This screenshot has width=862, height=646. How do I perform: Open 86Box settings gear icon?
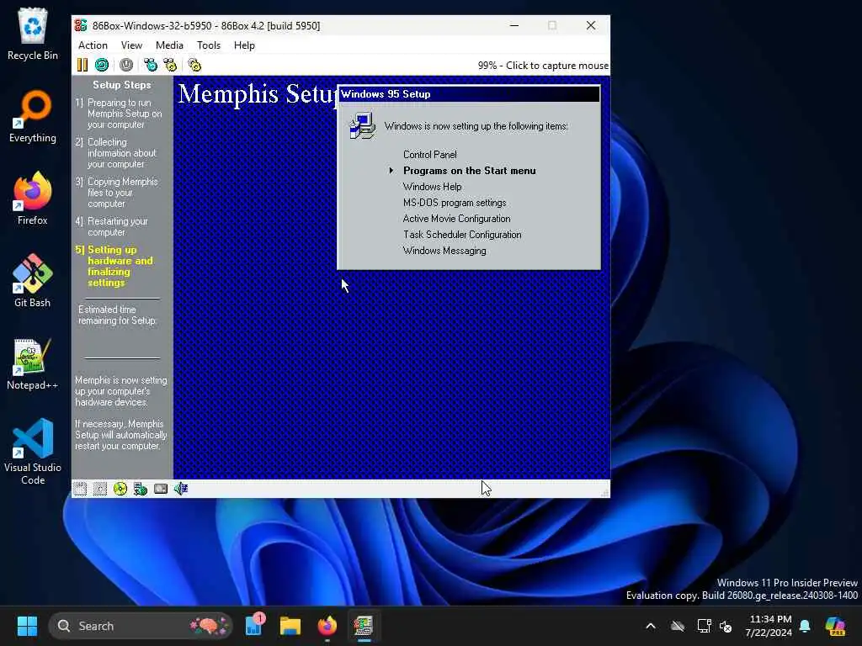coord(194,65)
